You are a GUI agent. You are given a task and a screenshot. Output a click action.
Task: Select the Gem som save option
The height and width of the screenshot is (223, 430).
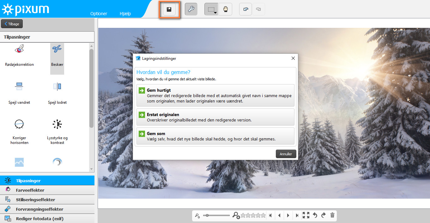215,136
